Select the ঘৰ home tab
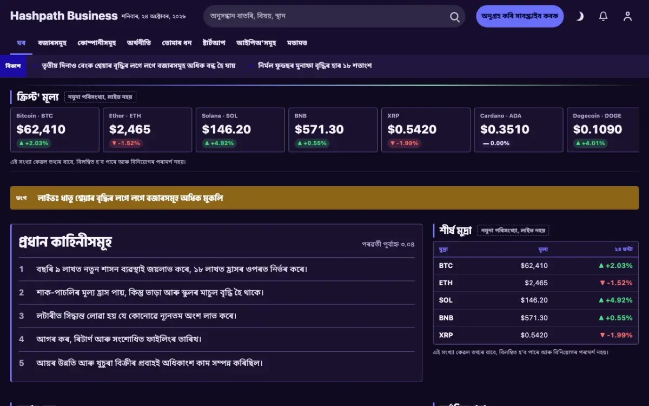649x406 pixels. (x=21, y=43)
